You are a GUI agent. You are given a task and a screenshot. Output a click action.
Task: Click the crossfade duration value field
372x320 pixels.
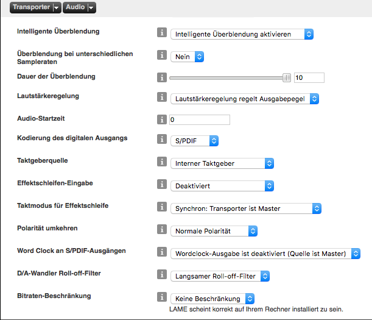pyautogui.click(x=309, y=77)
